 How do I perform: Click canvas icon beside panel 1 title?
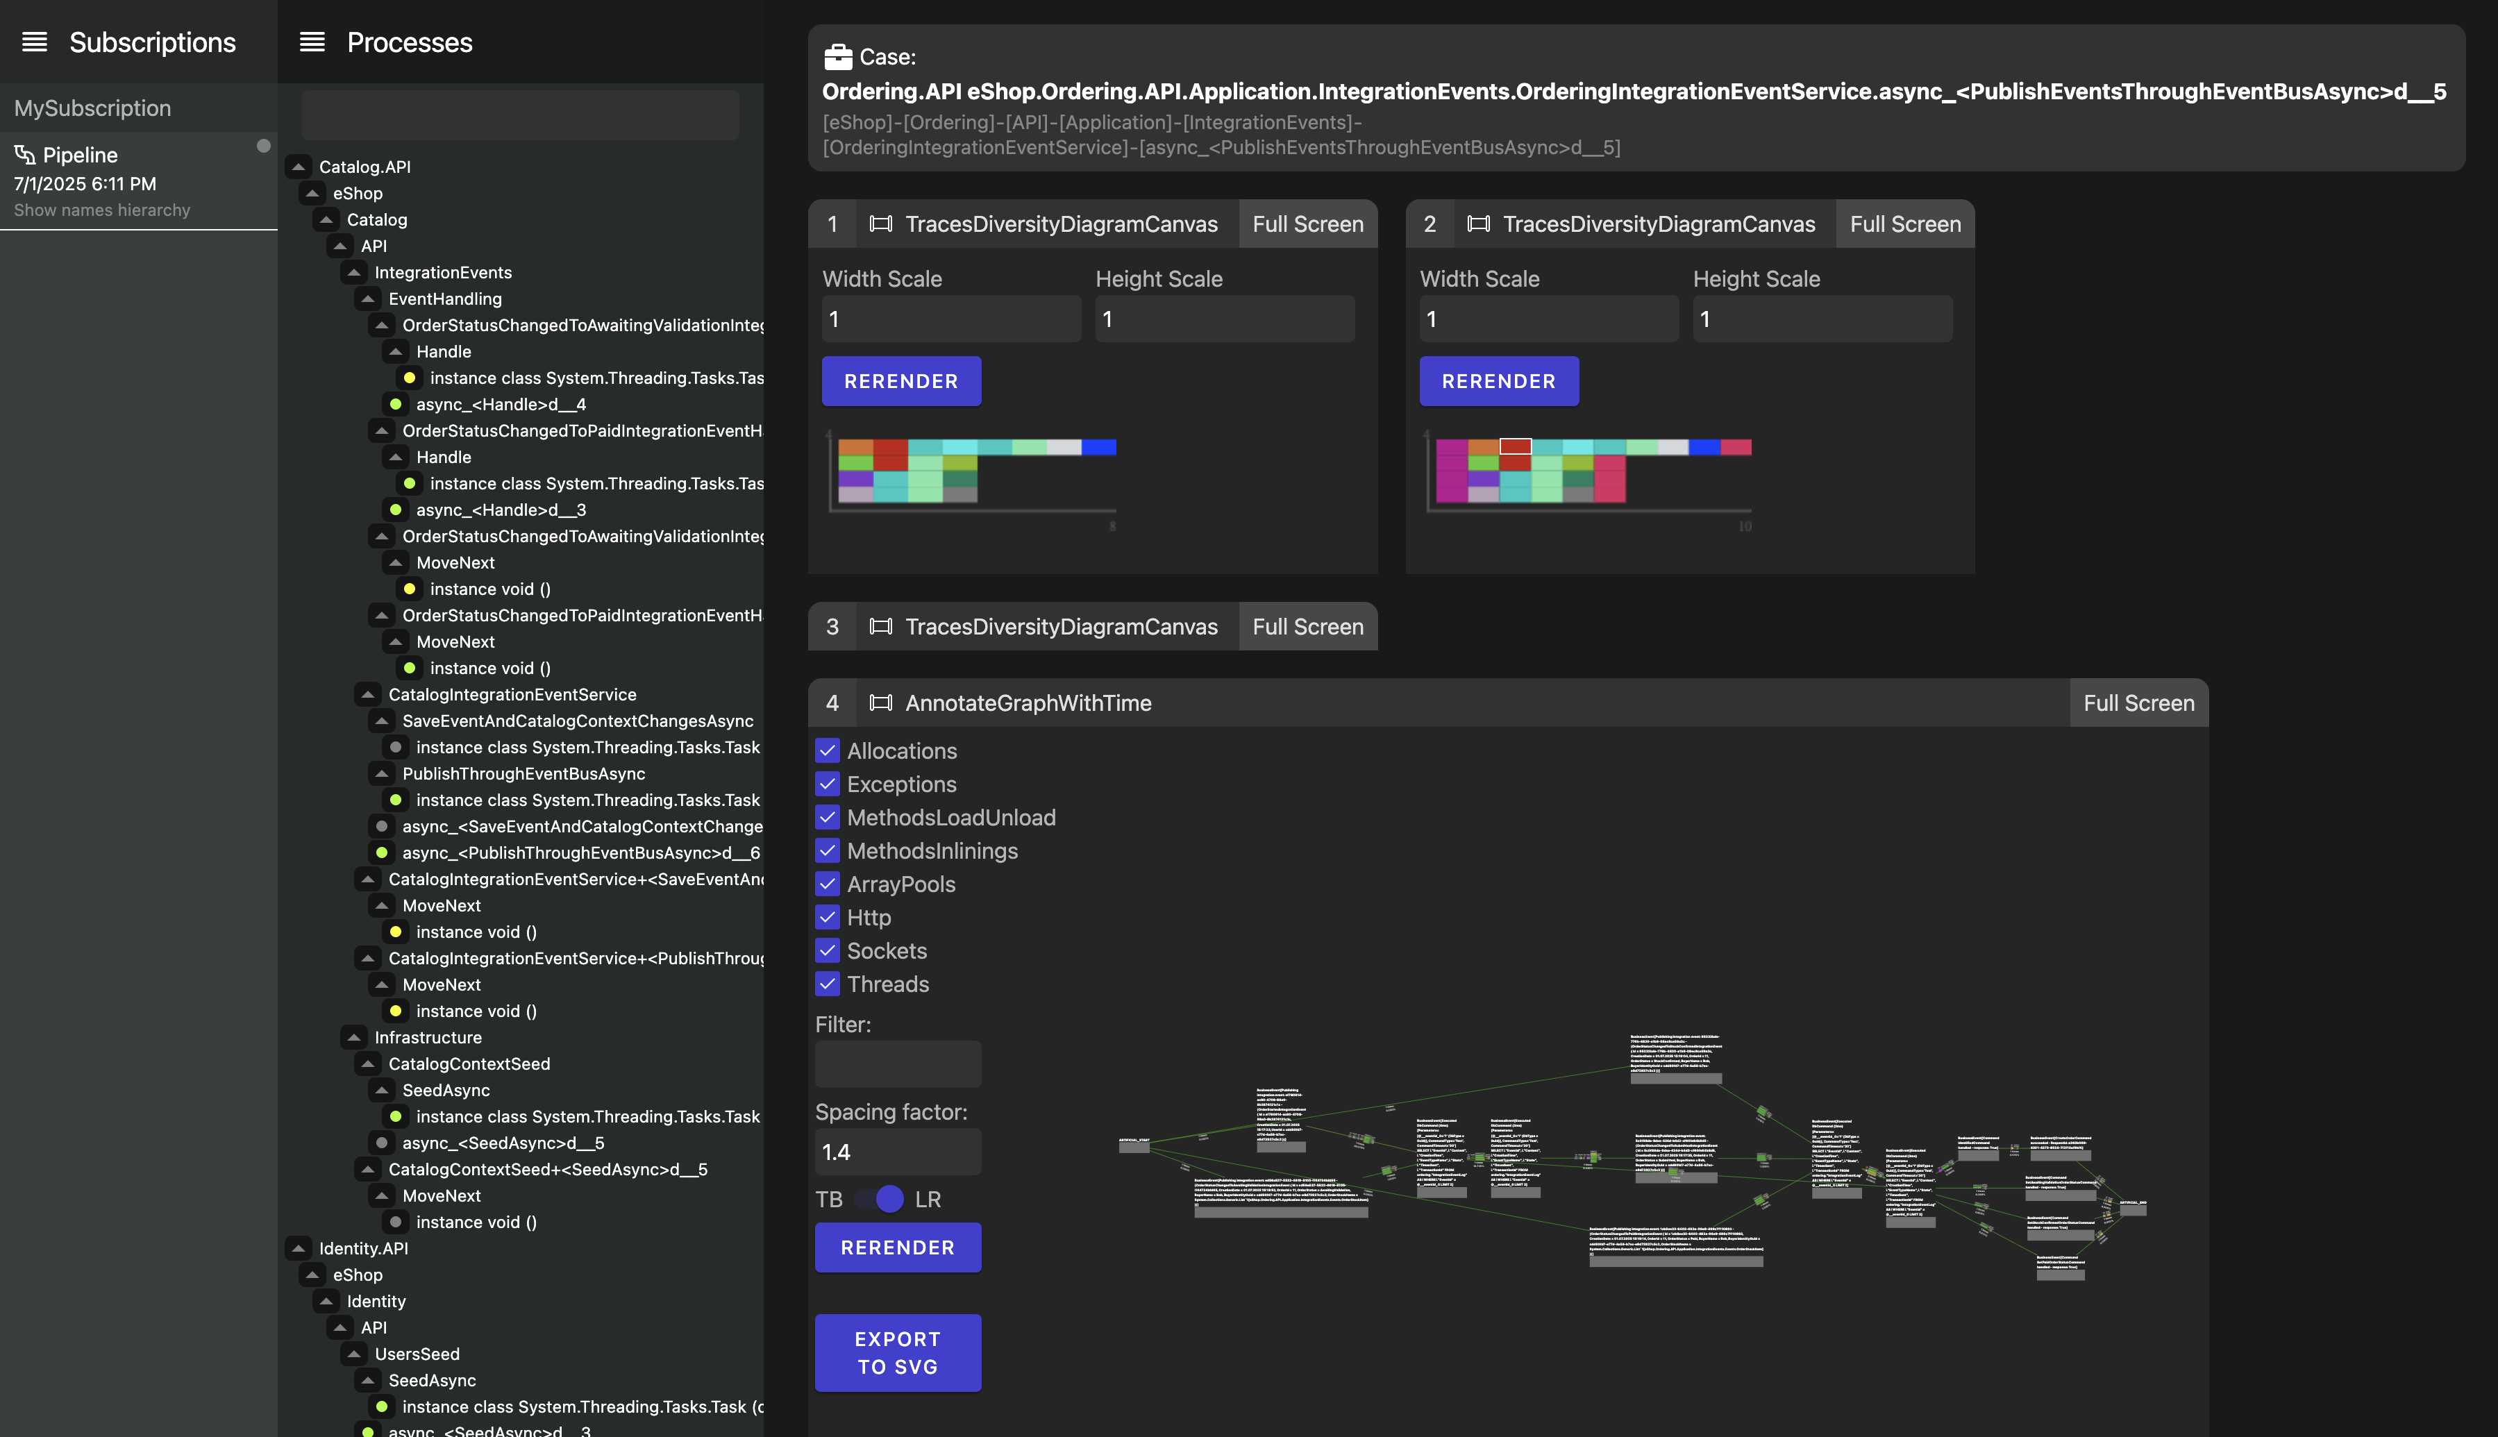pyautogui.click(x=880, y=224)
